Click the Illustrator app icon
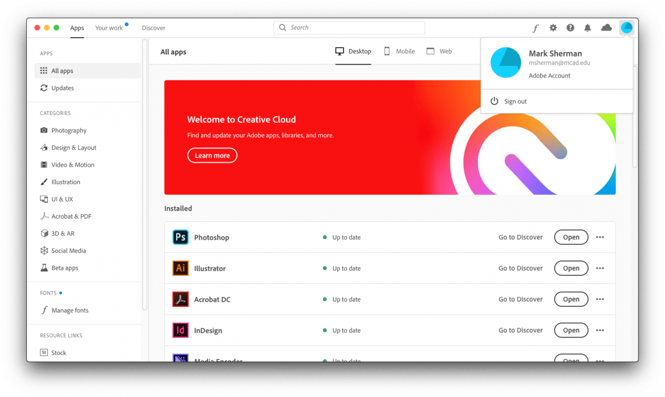Screen dimensions: 665x397 click(x=180, y=268)
